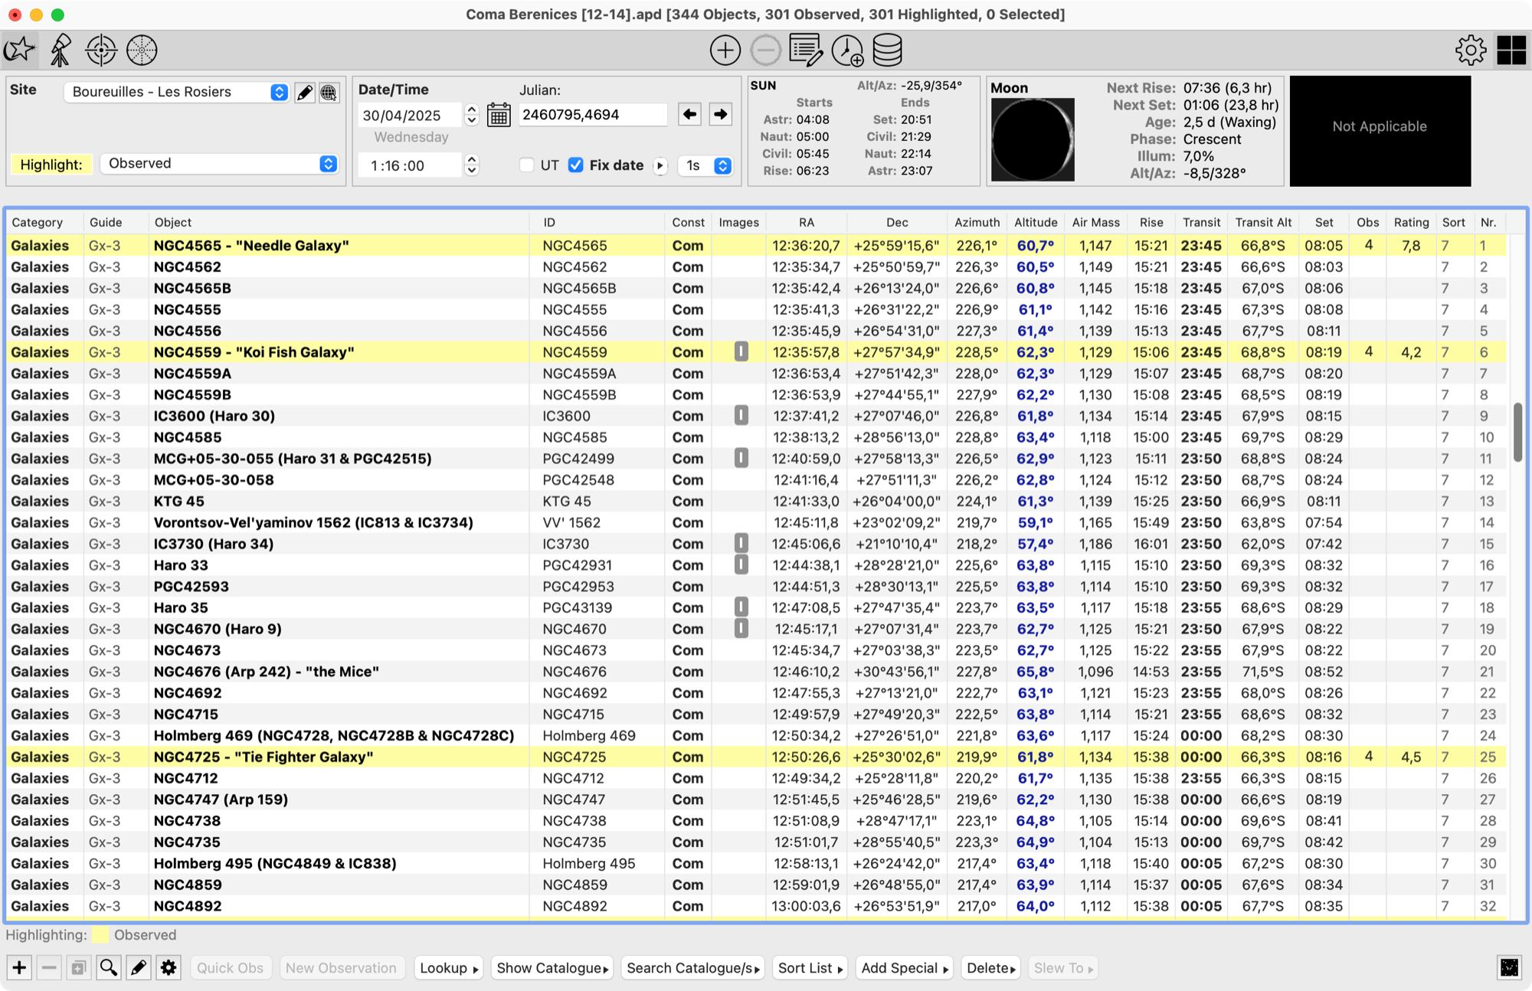The image size is (1532, 991).
Task: Click the Observed highlight color swatch
Action: (100, 935)
